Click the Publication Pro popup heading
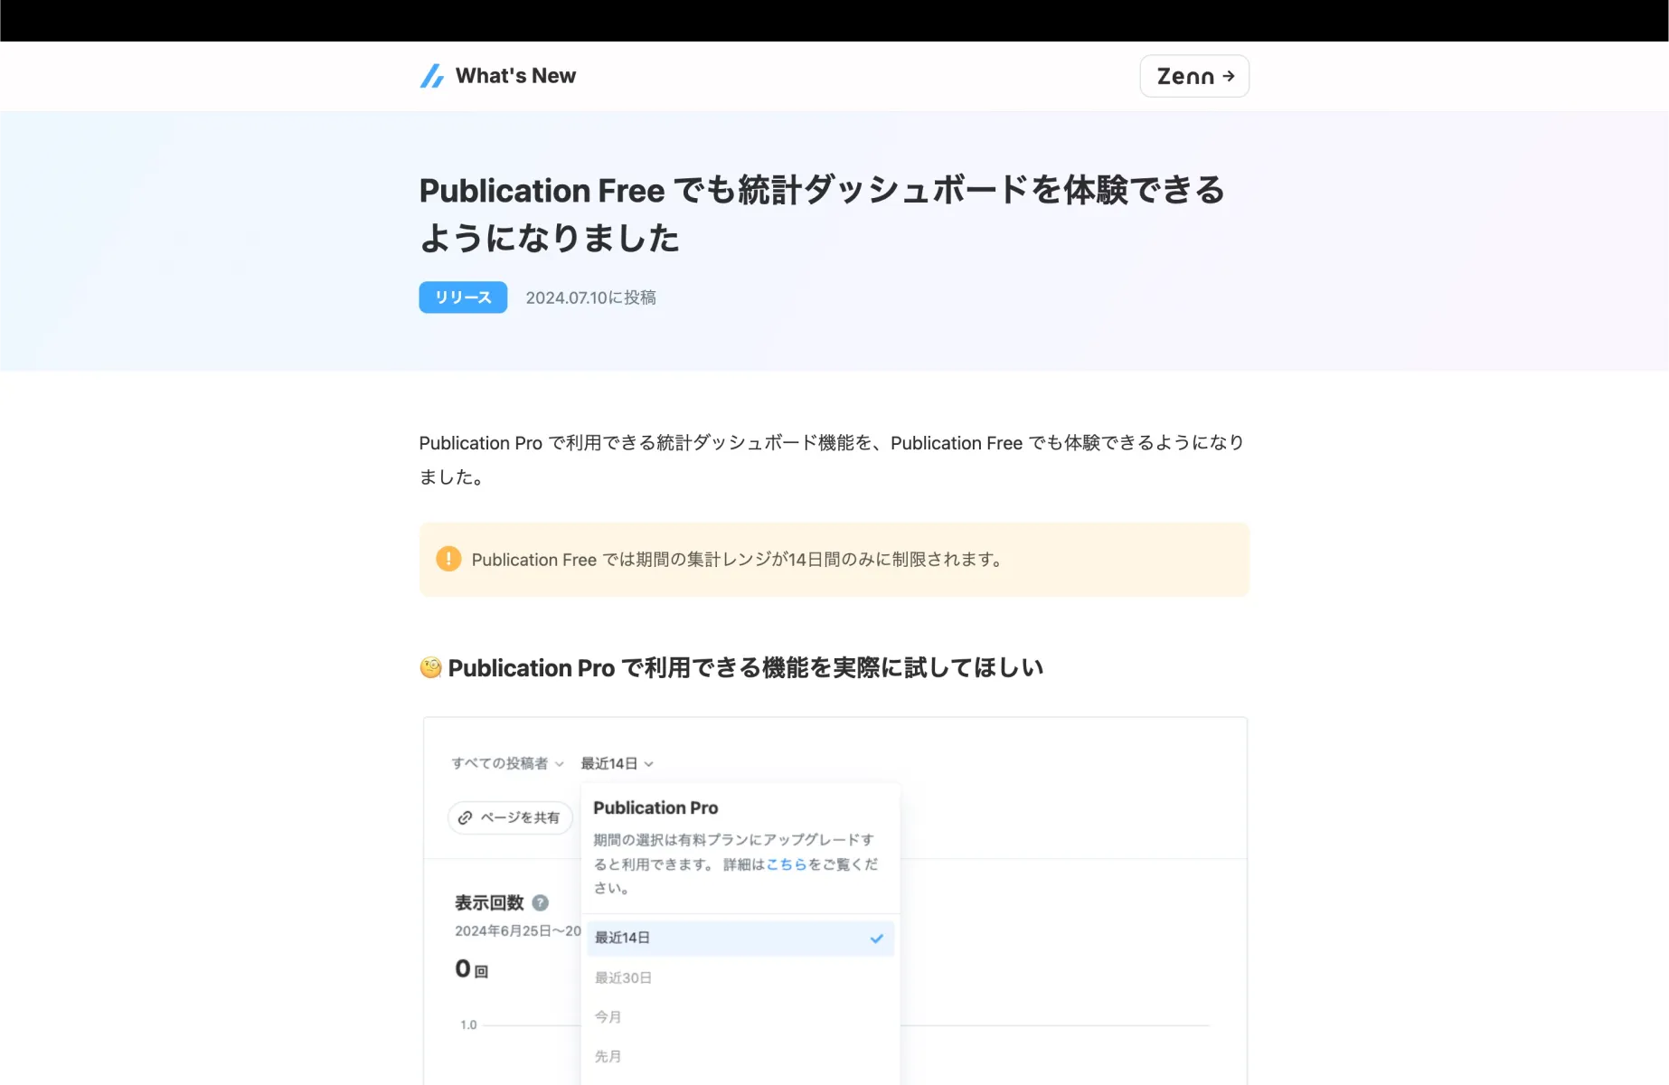Screen dimensions: 1669x1085 [655, 807]
